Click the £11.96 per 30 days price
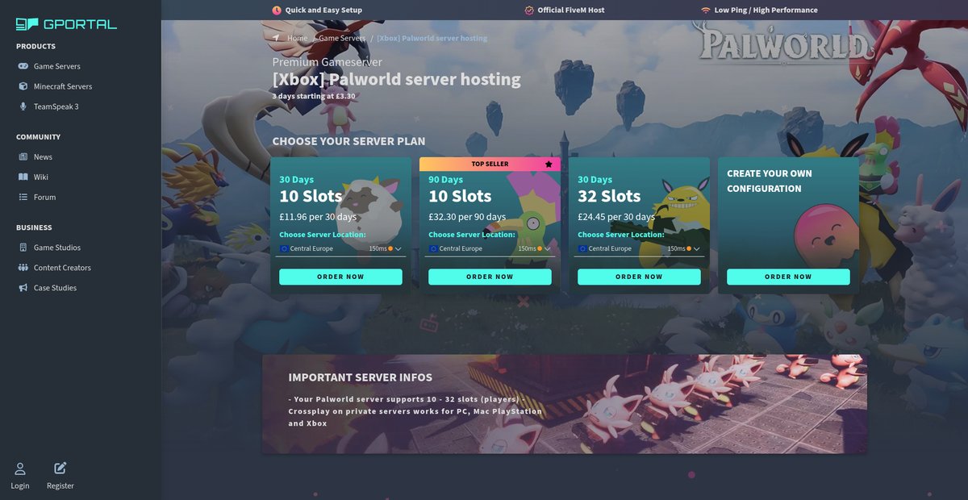The width and height of the screenshot is (968, 500). point(318,217)
